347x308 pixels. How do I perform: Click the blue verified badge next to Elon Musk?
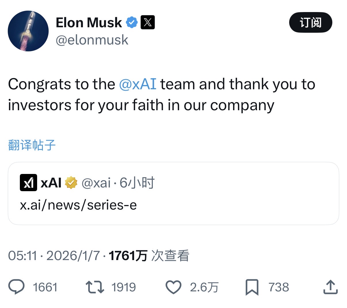132,22
